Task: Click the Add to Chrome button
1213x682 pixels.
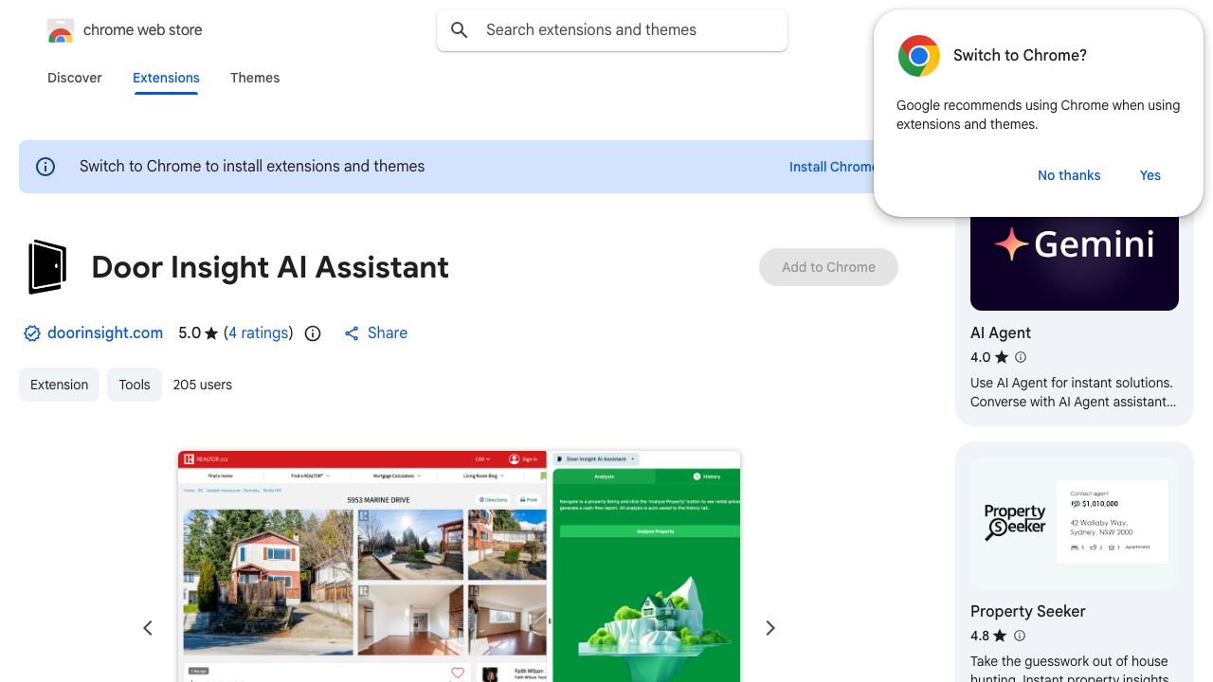Action: coord(828,267)
